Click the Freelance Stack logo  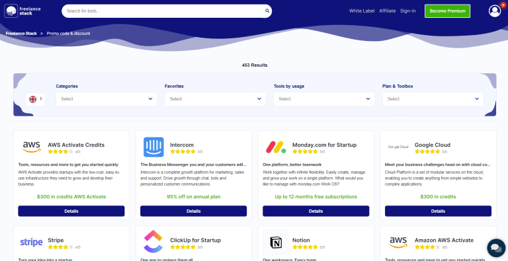(x=22, y=11)
